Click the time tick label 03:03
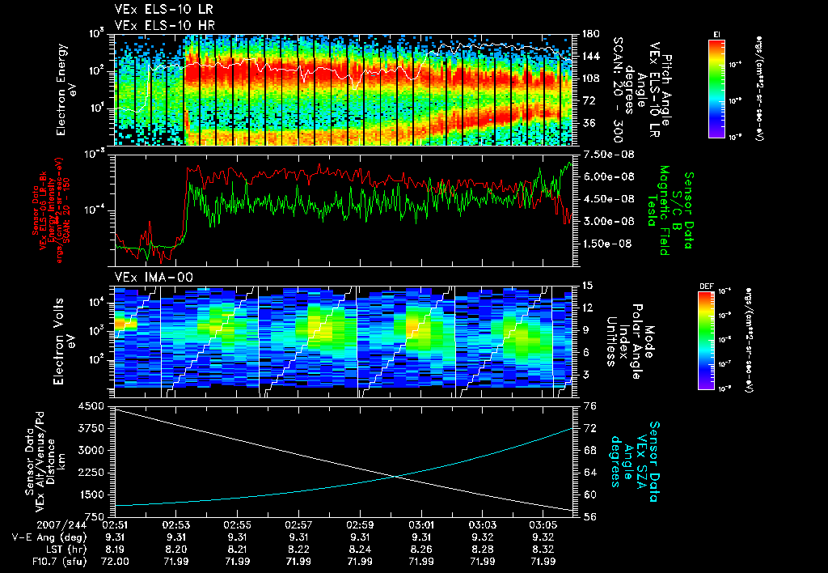 [x=483, y=525]
